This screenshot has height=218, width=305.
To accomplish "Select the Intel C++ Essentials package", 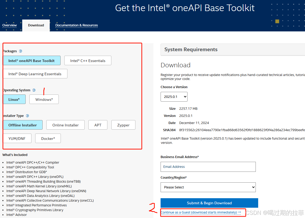I will [x=88, y=60].
